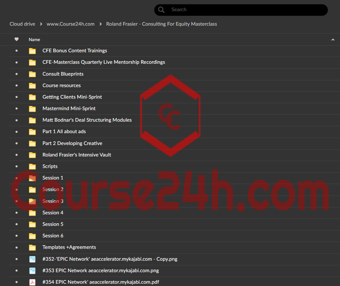Click PDF icon of #354 EPIC Network file
Image resolution: width=340 pixels, height=286 pixels.
[x=32, y=282]
